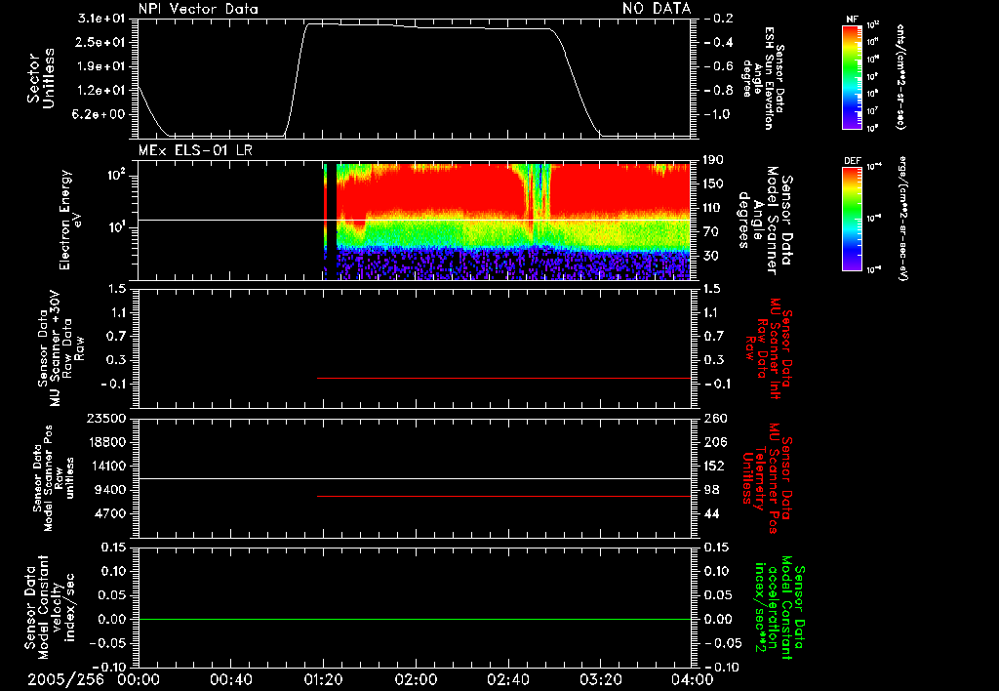Click the '260' telemetry tick label
Image resolution: width=999 pixels, height=691 pixels.
[715, 419]
